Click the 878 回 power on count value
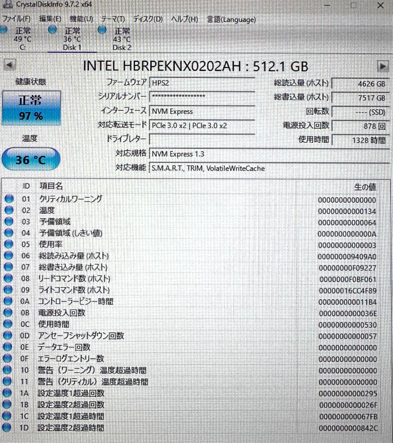The image size is (393, 443). click(x=360, y=126)
